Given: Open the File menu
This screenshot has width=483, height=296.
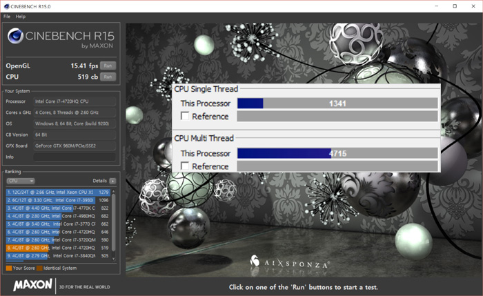Looking at the screenshot, I should 7,17.
